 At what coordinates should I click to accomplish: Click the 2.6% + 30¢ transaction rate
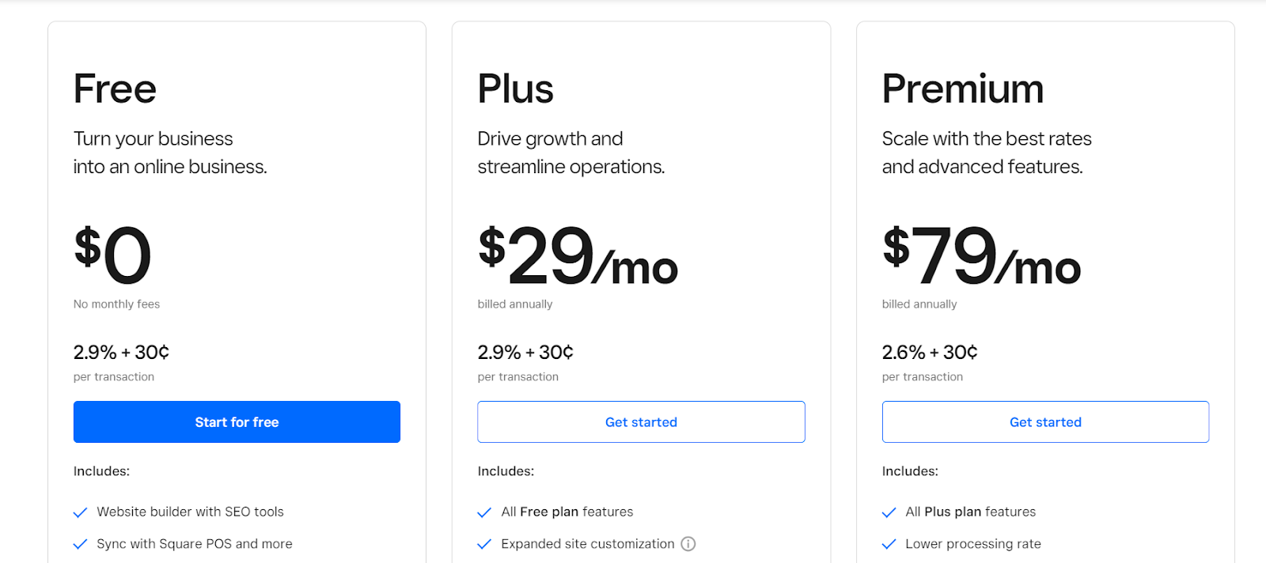tap(930, 352)
